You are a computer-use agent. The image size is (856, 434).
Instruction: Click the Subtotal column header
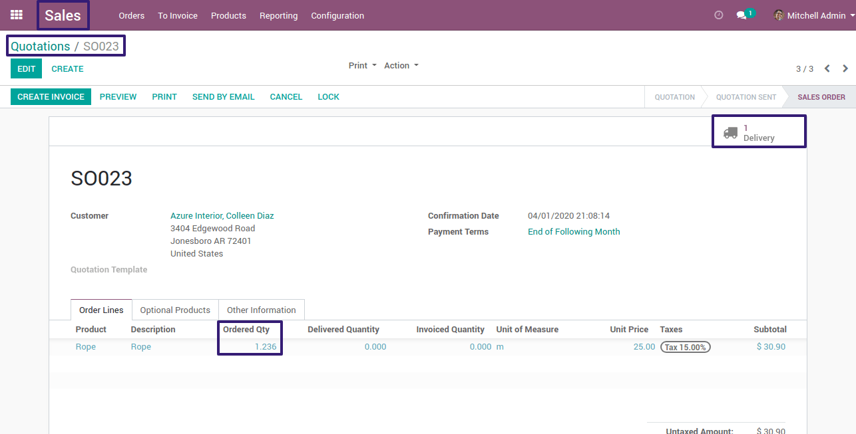pos(770,330)
